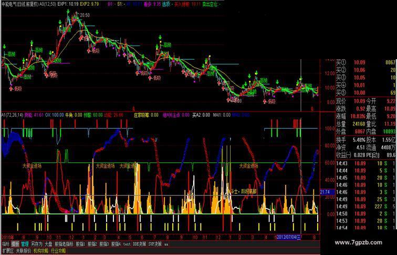
Task: Click the 14:45 trade tick row
Action: pos(365,178)
